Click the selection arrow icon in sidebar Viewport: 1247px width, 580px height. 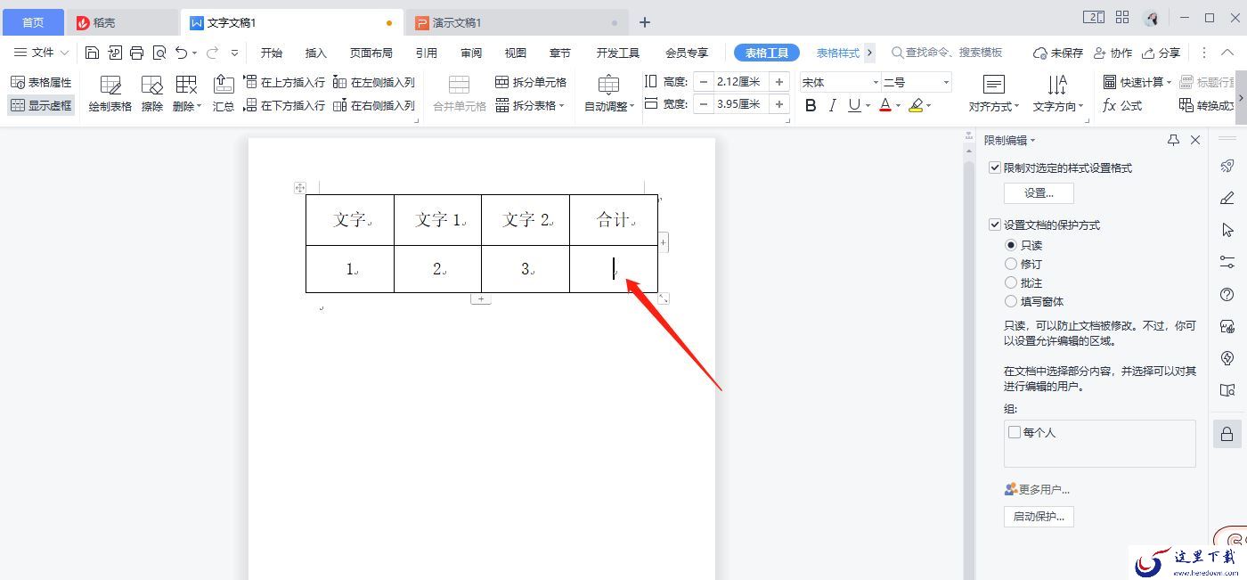click(x=1227, y=230)
